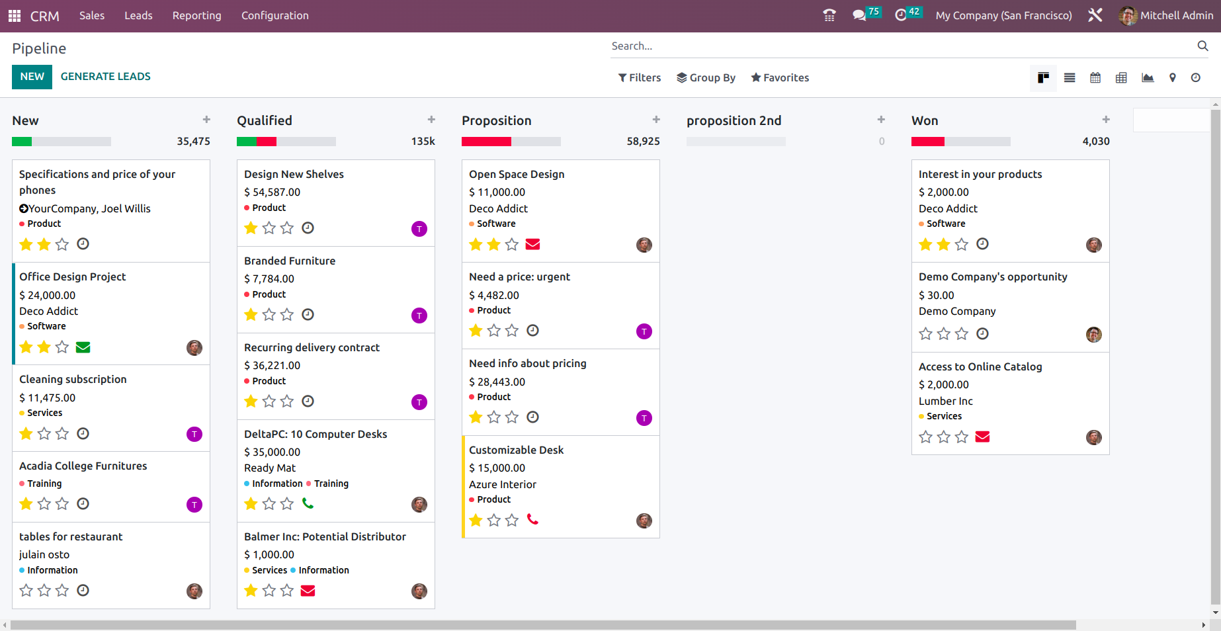
Task: Open the Reporting menu
Action: point(196,15)
